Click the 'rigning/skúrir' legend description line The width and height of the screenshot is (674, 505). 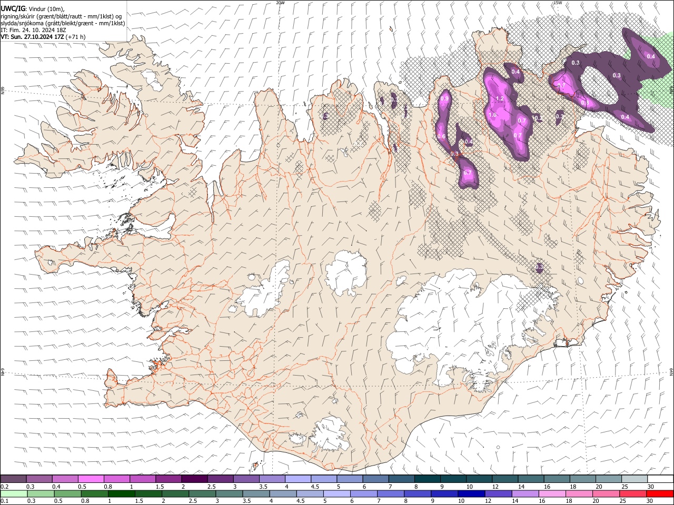(x=62, y=16)
